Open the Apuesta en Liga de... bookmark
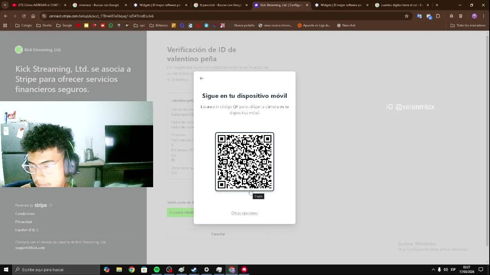The image size is (490, 275). click(314, 26)
